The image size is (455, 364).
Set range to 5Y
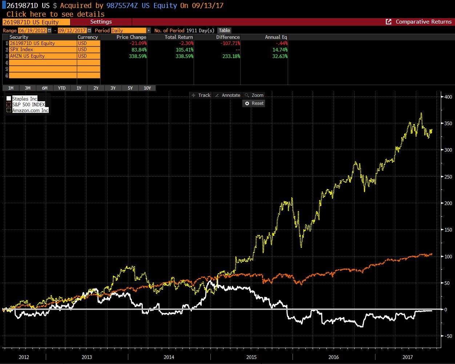point(130,88)
